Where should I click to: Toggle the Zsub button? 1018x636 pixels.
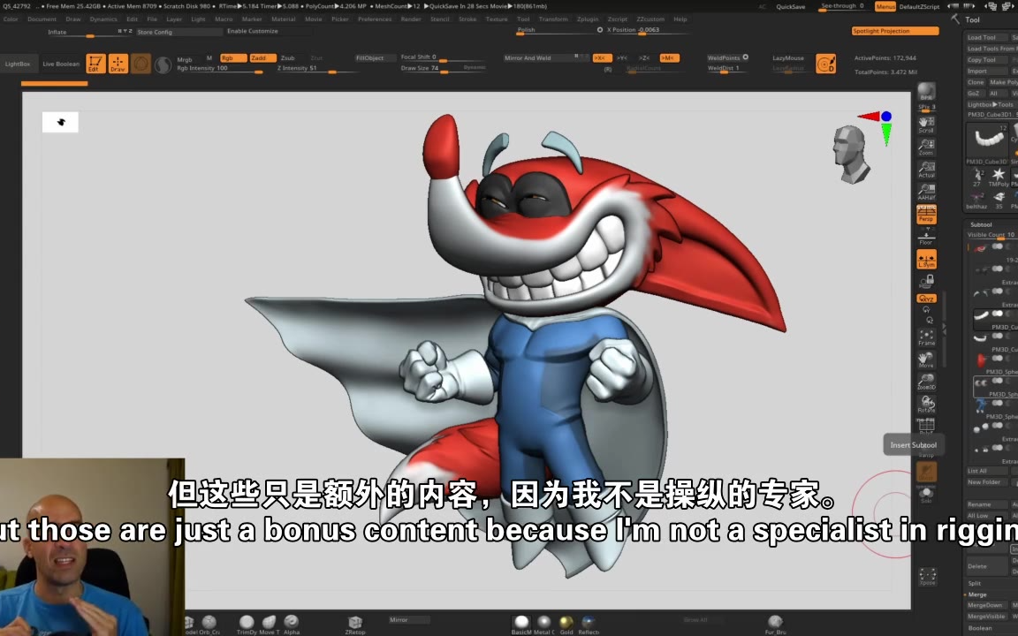287,57
